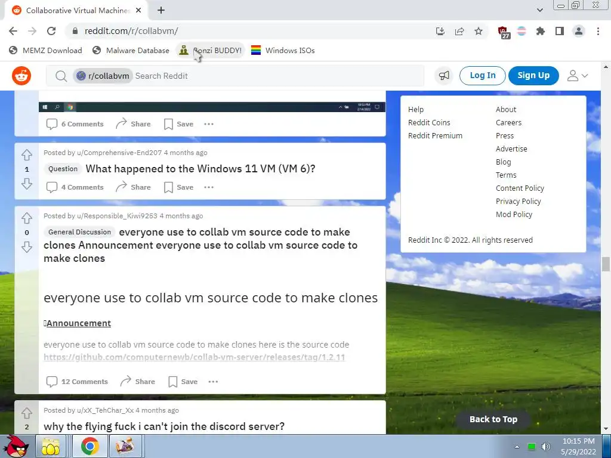Open a new browser tab
This screenshot has height=458, width=611.
point(161,10)
